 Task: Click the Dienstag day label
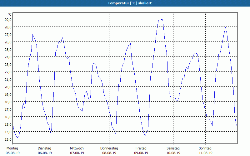44,149
